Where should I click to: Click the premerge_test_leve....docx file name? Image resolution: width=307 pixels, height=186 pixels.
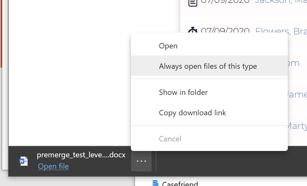tap(81, 155)
